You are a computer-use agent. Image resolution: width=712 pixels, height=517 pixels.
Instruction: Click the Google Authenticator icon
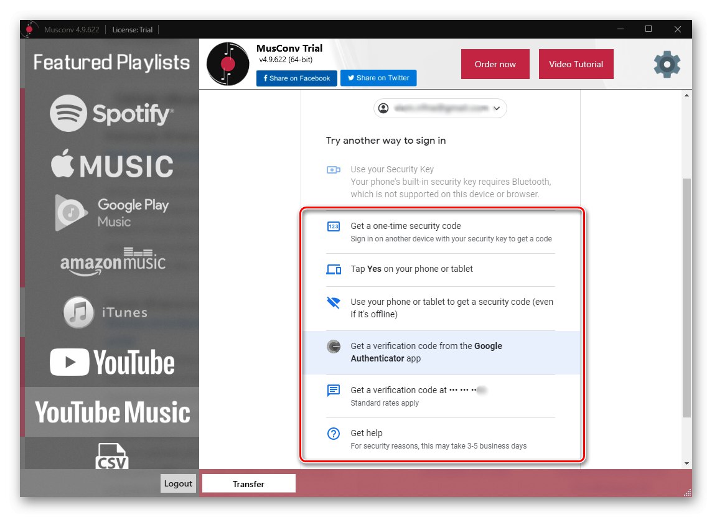(334, 347)
